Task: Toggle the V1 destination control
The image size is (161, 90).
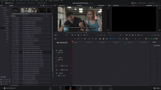Action: (x=56, y=57)
